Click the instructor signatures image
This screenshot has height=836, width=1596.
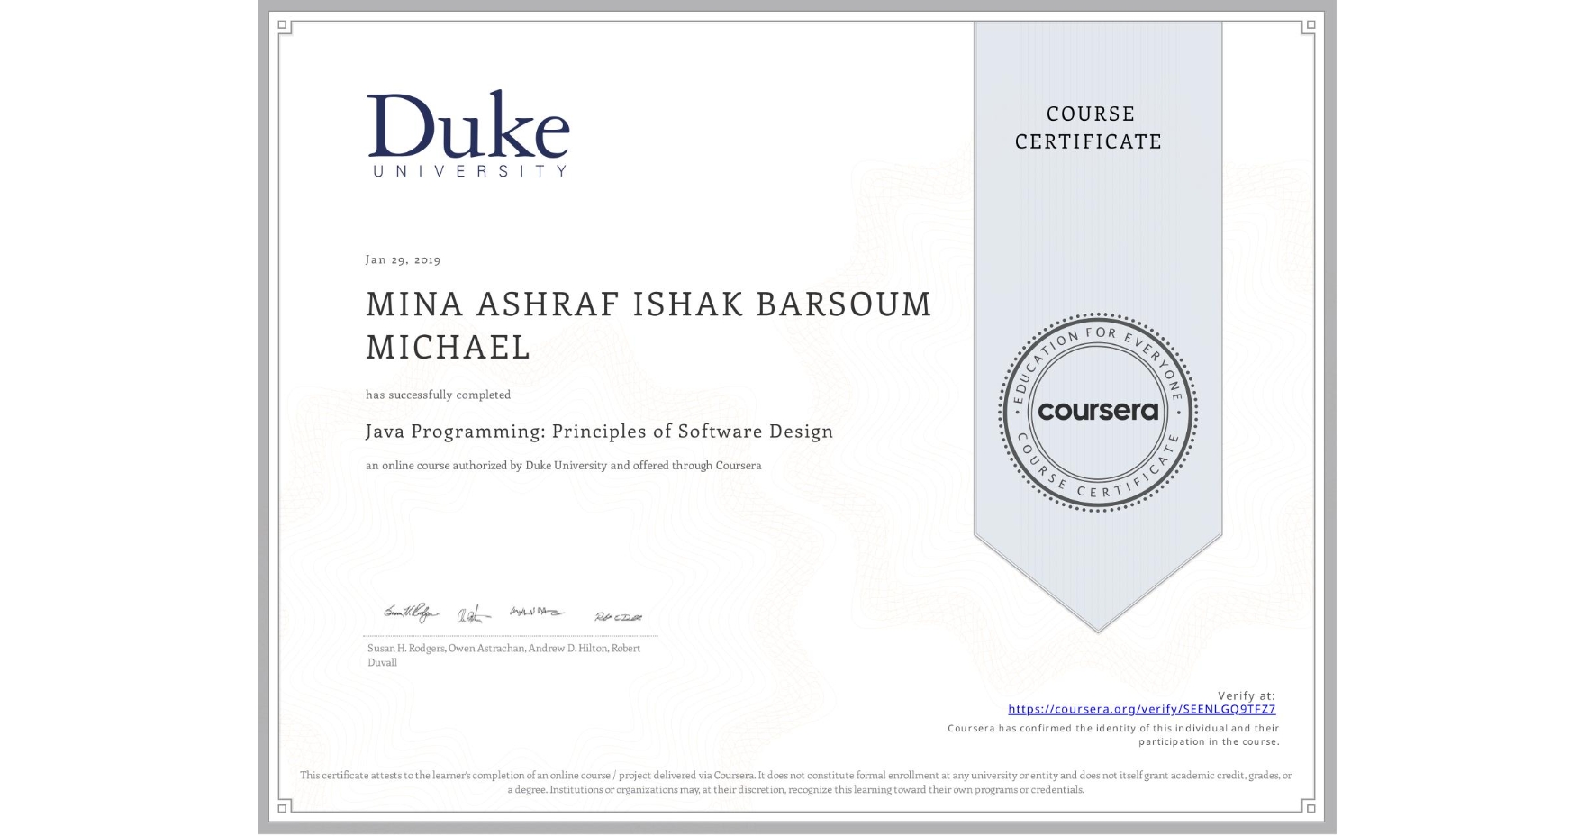pyautogui.click(x=513, y=614)
